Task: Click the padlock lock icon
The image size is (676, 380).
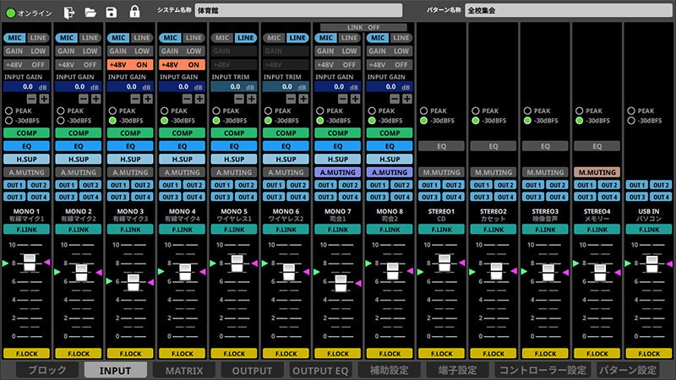Action: (x=134, y=12)
